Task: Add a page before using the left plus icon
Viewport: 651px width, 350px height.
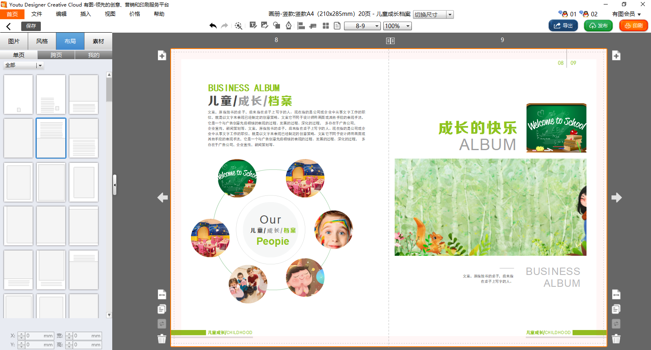Action: coord(162,56)
